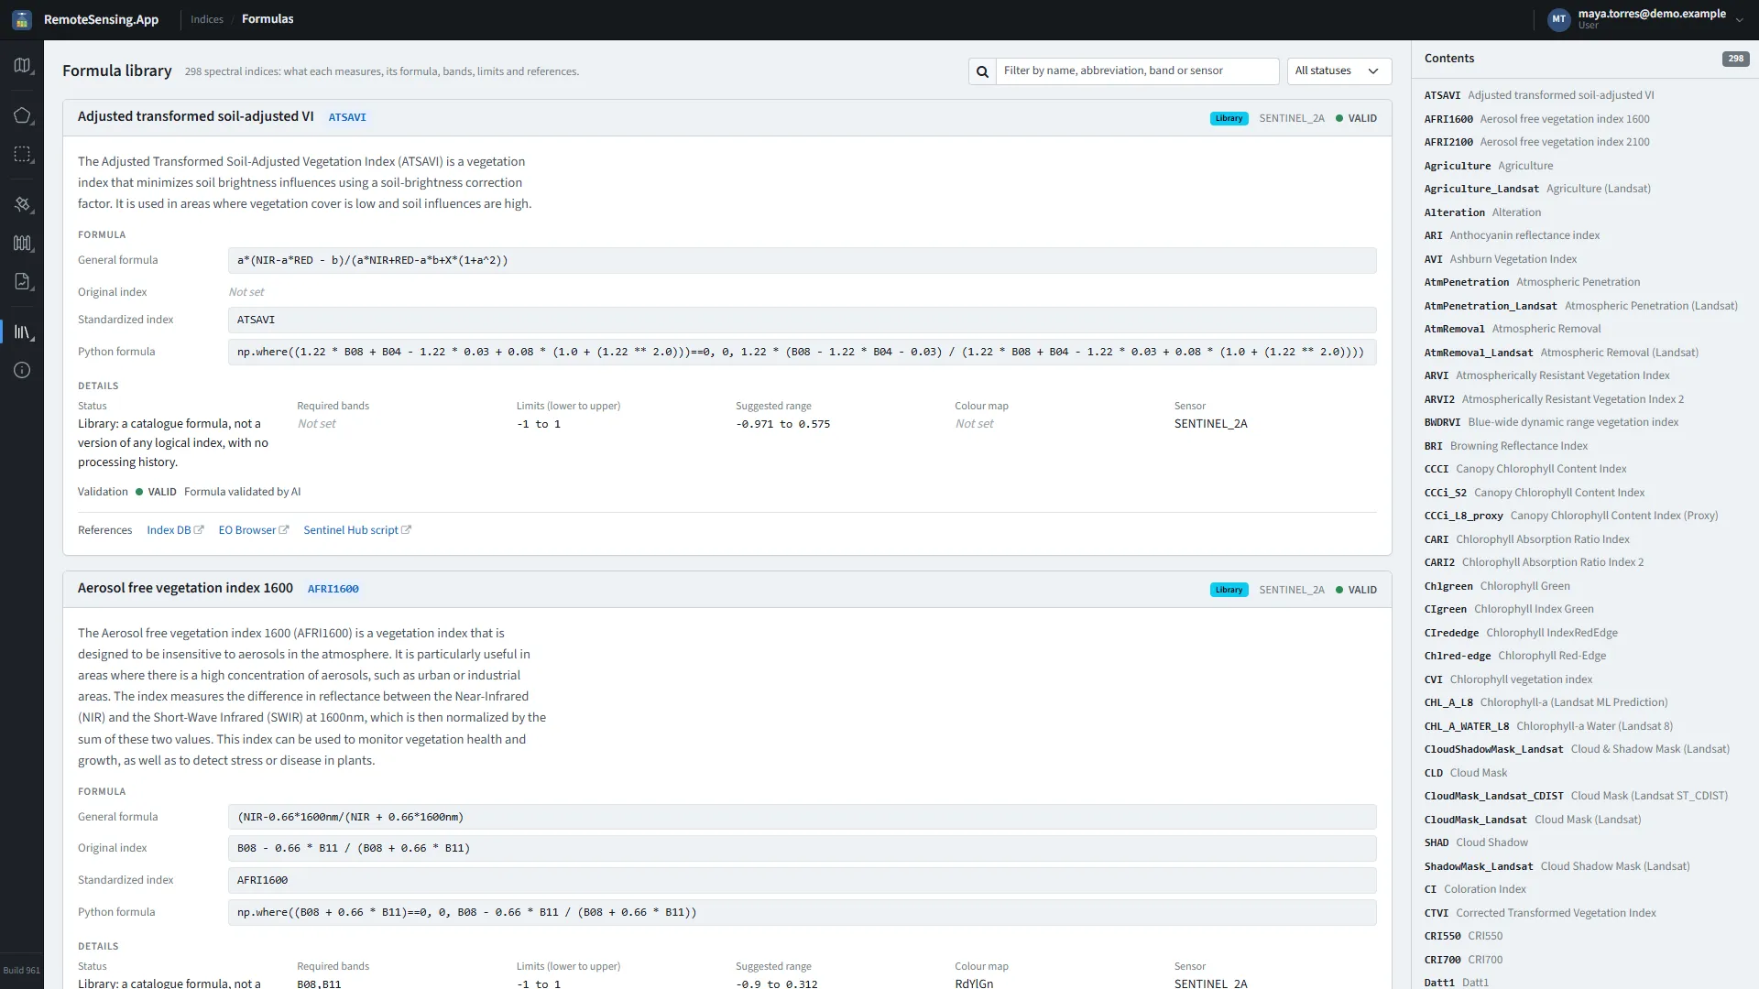Open the report chart document sidebar icon

[22, 281]
